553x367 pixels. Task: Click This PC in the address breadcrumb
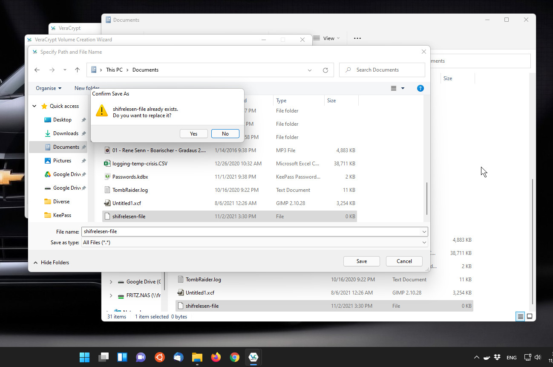[x=114, y=70]
